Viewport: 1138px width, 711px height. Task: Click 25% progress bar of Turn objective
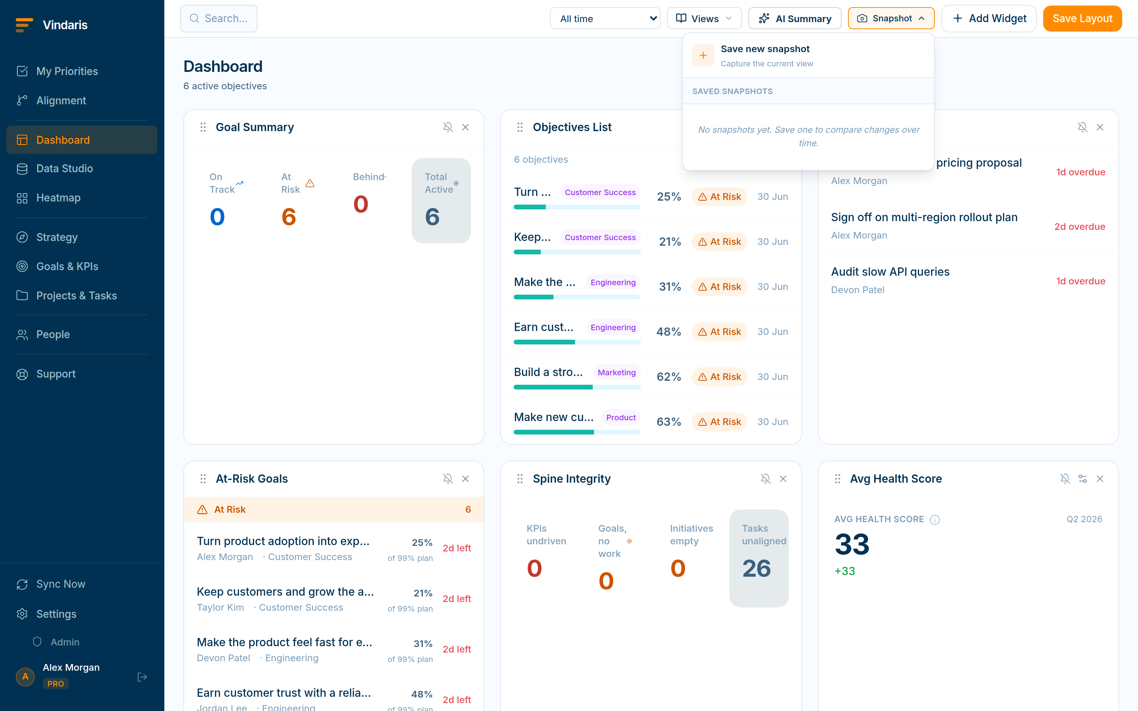click(577, 207)
